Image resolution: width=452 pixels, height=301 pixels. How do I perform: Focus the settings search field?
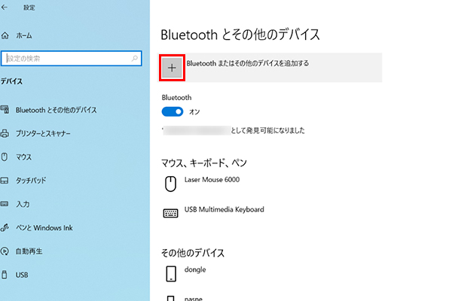pyautogui.click(x=72, y=59)
